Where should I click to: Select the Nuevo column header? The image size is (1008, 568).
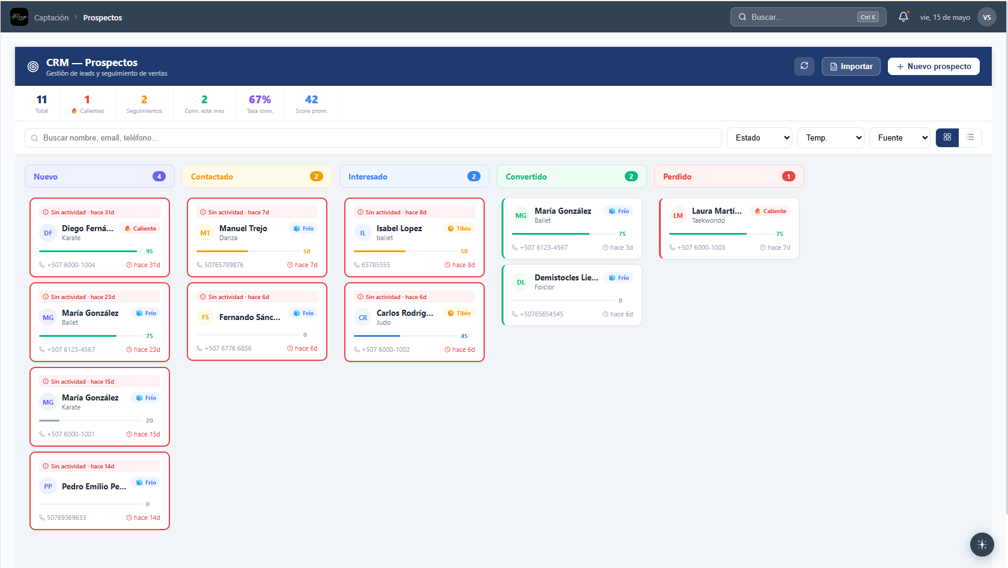(x=100, y=177)
